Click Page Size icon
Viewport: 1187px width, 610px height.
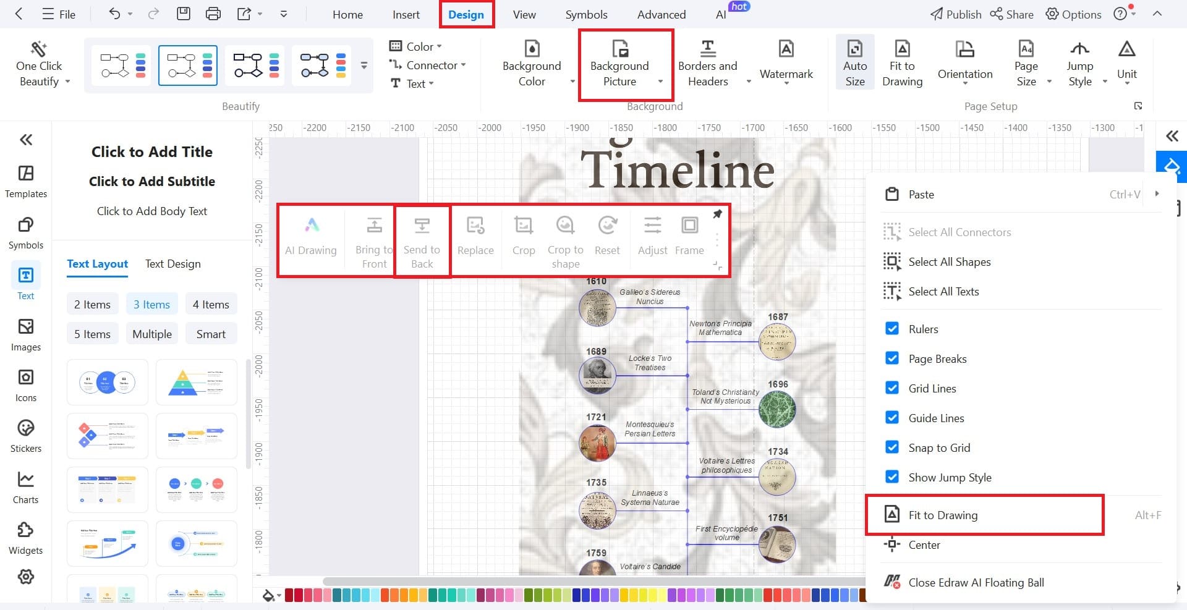tap(1026, 48)
